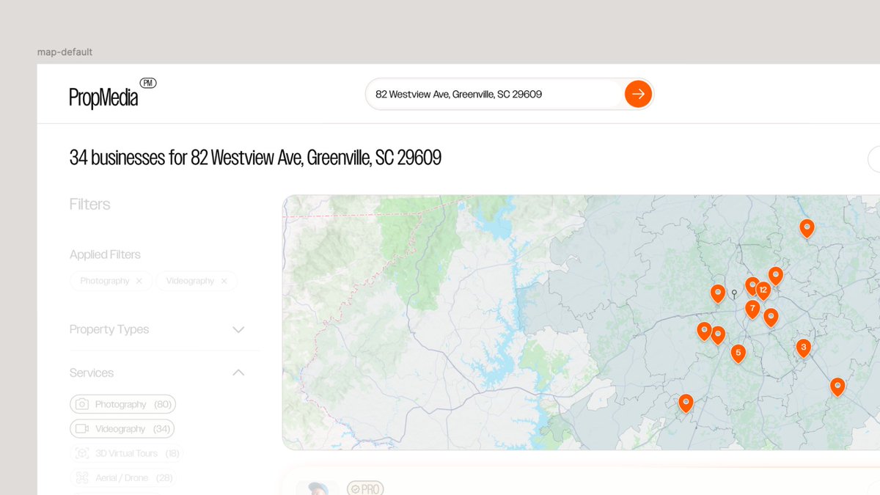Toggle the Videography (34) service filter

[x=122, y=428]
